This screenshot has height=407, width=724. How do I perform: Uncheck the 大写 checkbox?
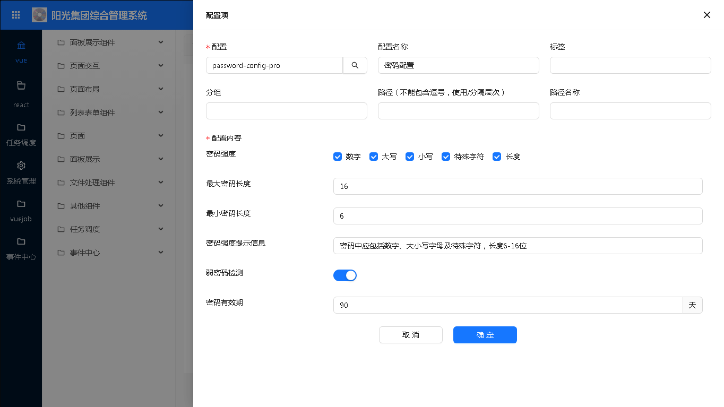[374, 157]
